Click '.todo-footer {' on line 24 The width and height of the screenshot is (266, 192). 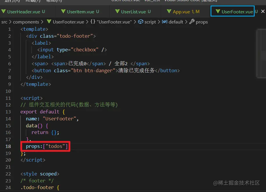pyautogui.click(x=40, y=188)
